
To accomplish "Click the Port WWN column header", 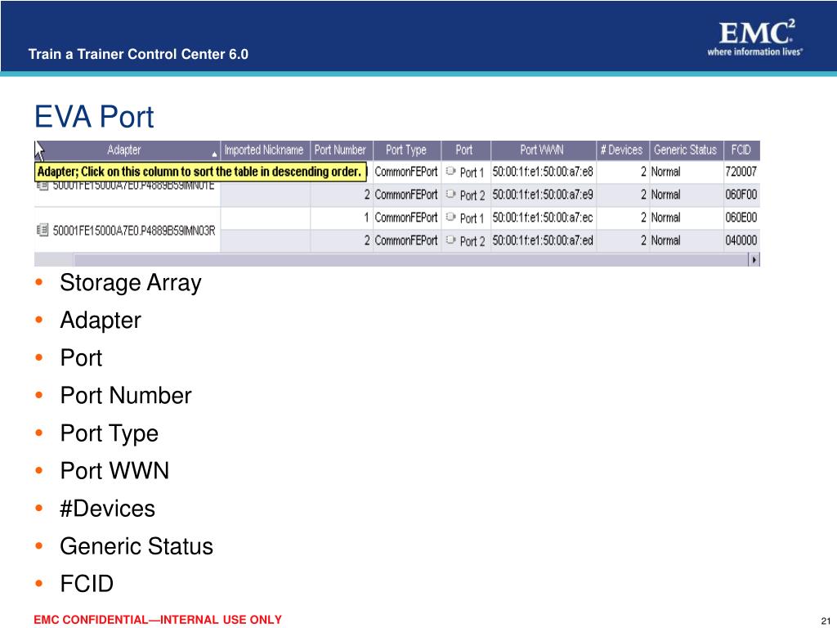I will (543, 150).
